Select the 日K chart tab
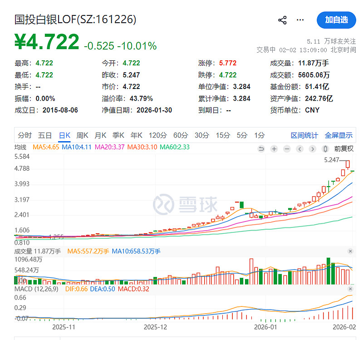 tap(64, 135)
